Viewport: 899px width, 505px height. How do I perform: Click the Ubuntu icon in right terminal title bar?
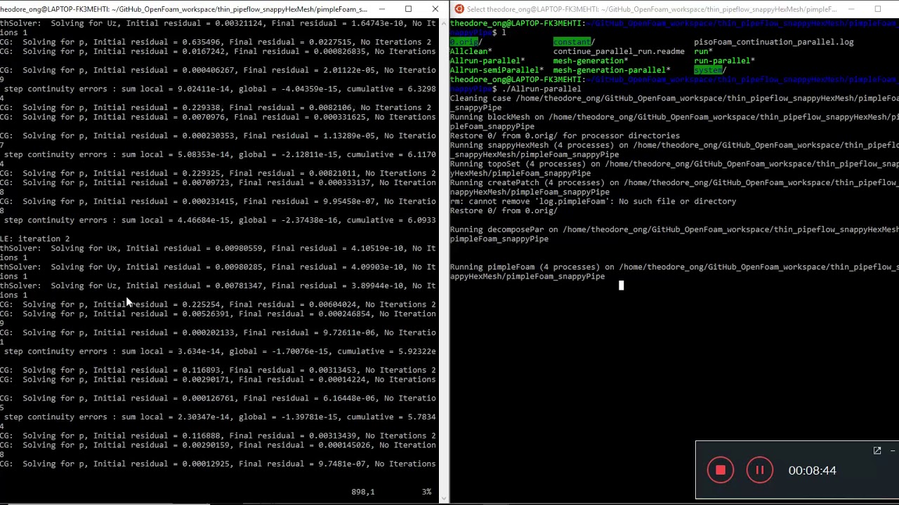click(x=459, y=9)
